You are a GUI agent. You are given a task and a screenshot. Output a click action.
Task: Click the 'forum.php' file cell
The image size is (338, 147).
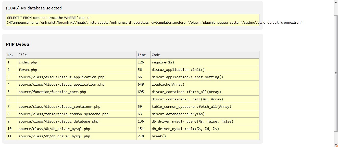(x=77, y=70)
